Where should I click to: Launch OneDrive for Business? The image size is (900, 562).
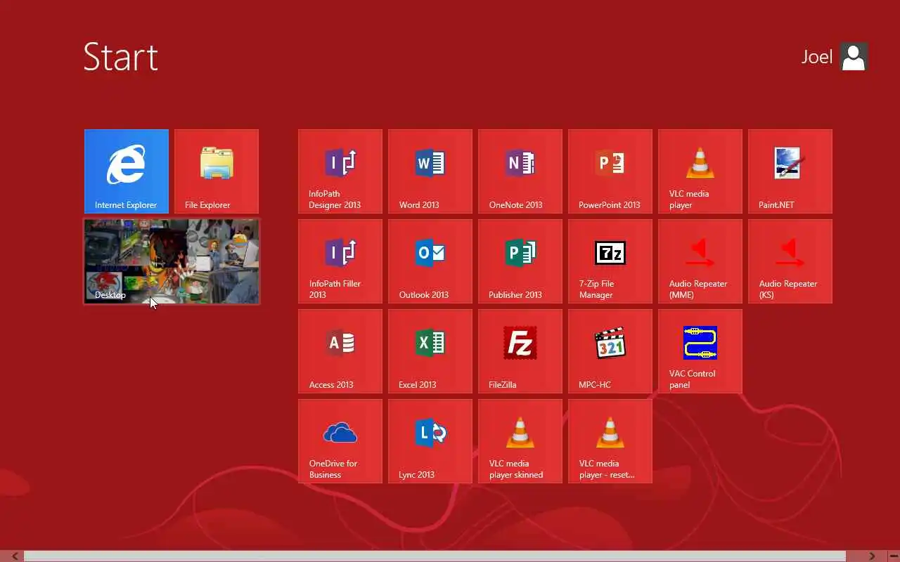(x=340, y=441)
